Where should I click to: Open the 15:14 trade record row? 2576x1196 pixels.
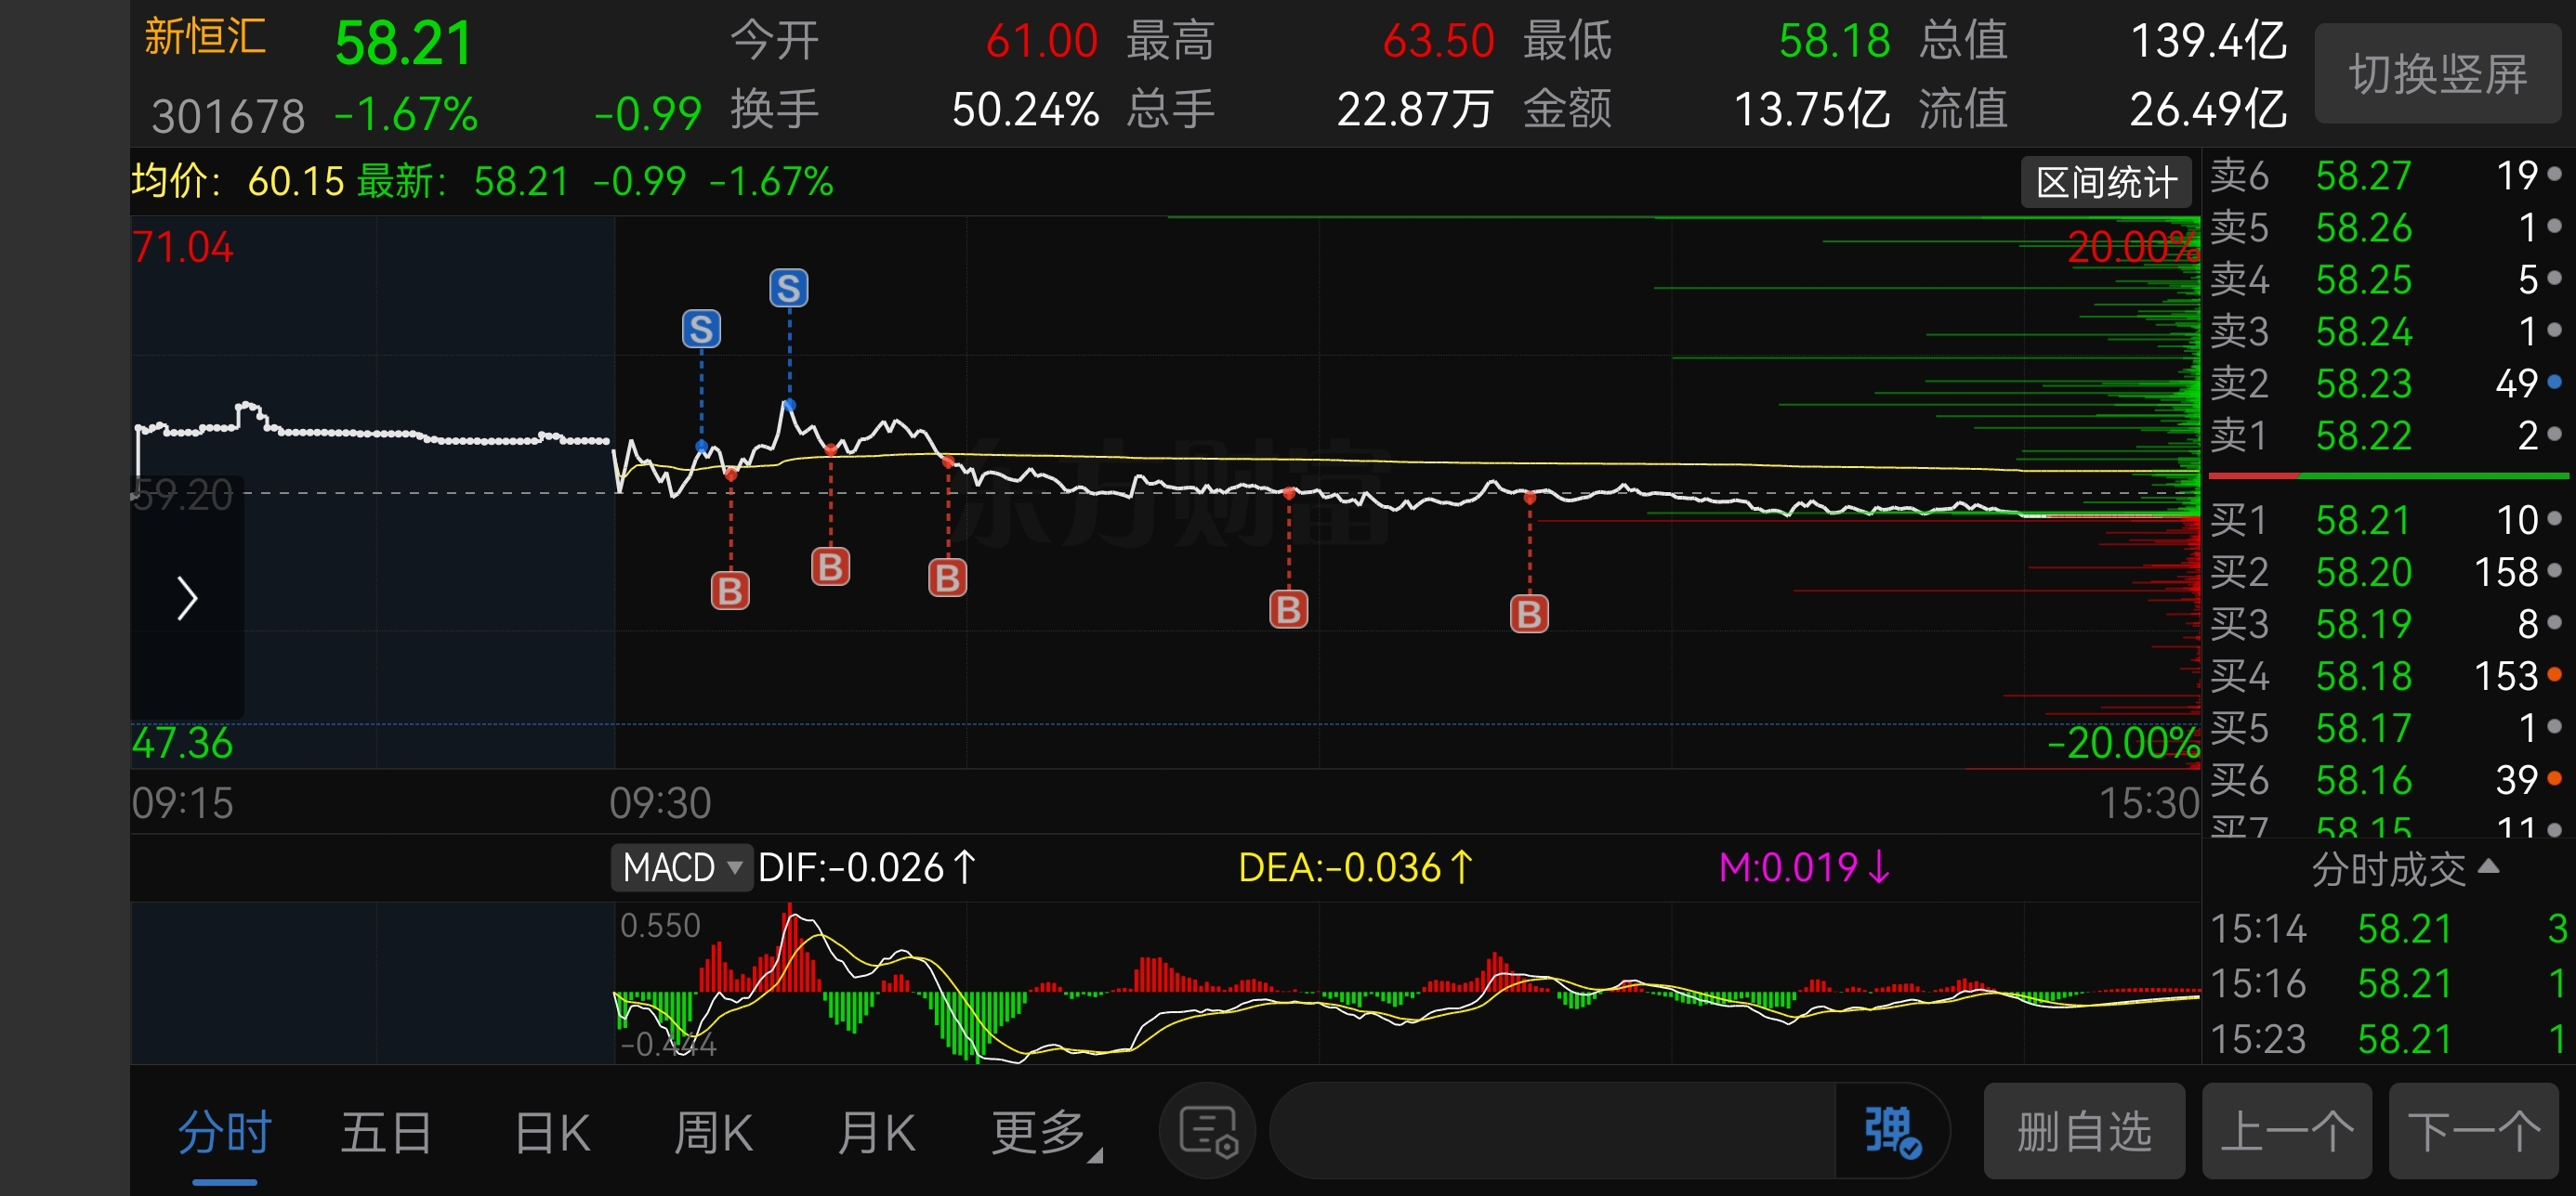coord(2388,929)
